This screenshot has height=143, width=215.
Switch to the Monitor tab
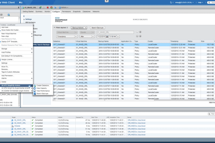47,11
